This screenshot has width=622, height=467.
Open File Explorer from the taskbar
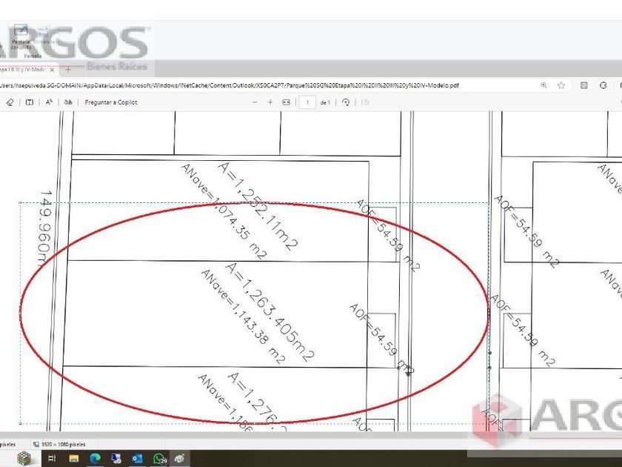[x=74, y=459]
